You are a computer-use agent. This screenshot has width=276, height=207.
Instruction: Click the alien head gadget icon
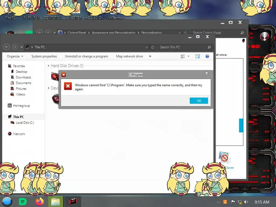(x=264, y=36)
